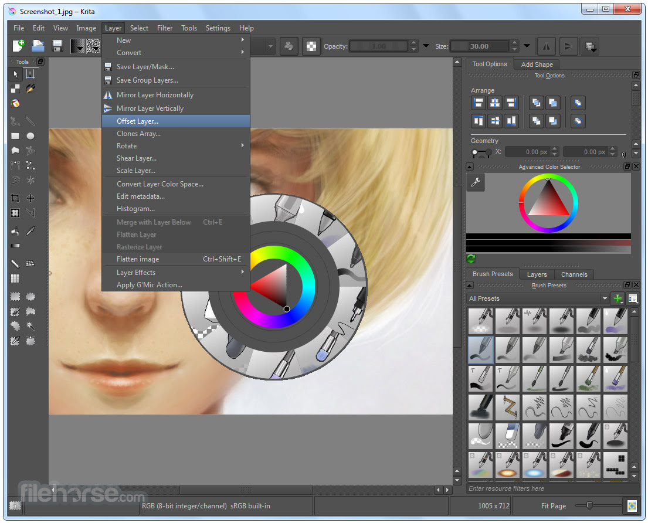This screenshot has width=648, height=523.
Task: Expand the New submenu in Layer menu
Action: (x=176, y=40)
